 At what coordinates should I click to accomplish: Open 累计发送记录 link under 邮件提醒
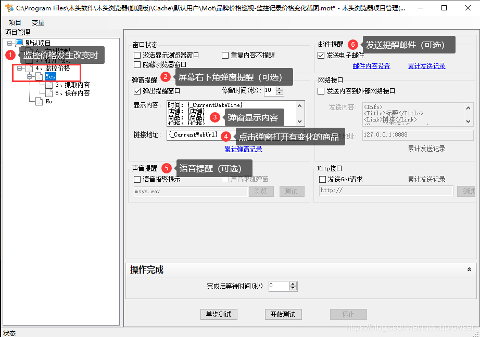427,66
